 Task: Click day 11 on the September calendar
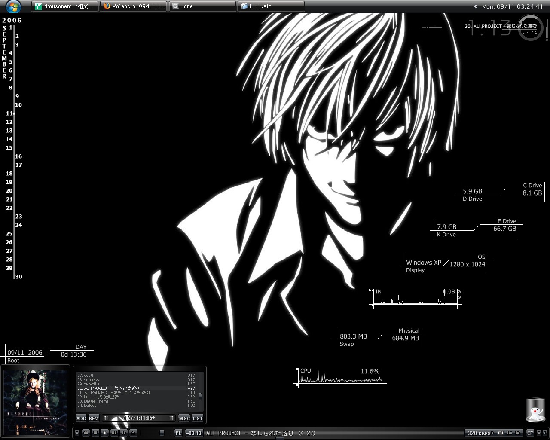pos(9,113)
